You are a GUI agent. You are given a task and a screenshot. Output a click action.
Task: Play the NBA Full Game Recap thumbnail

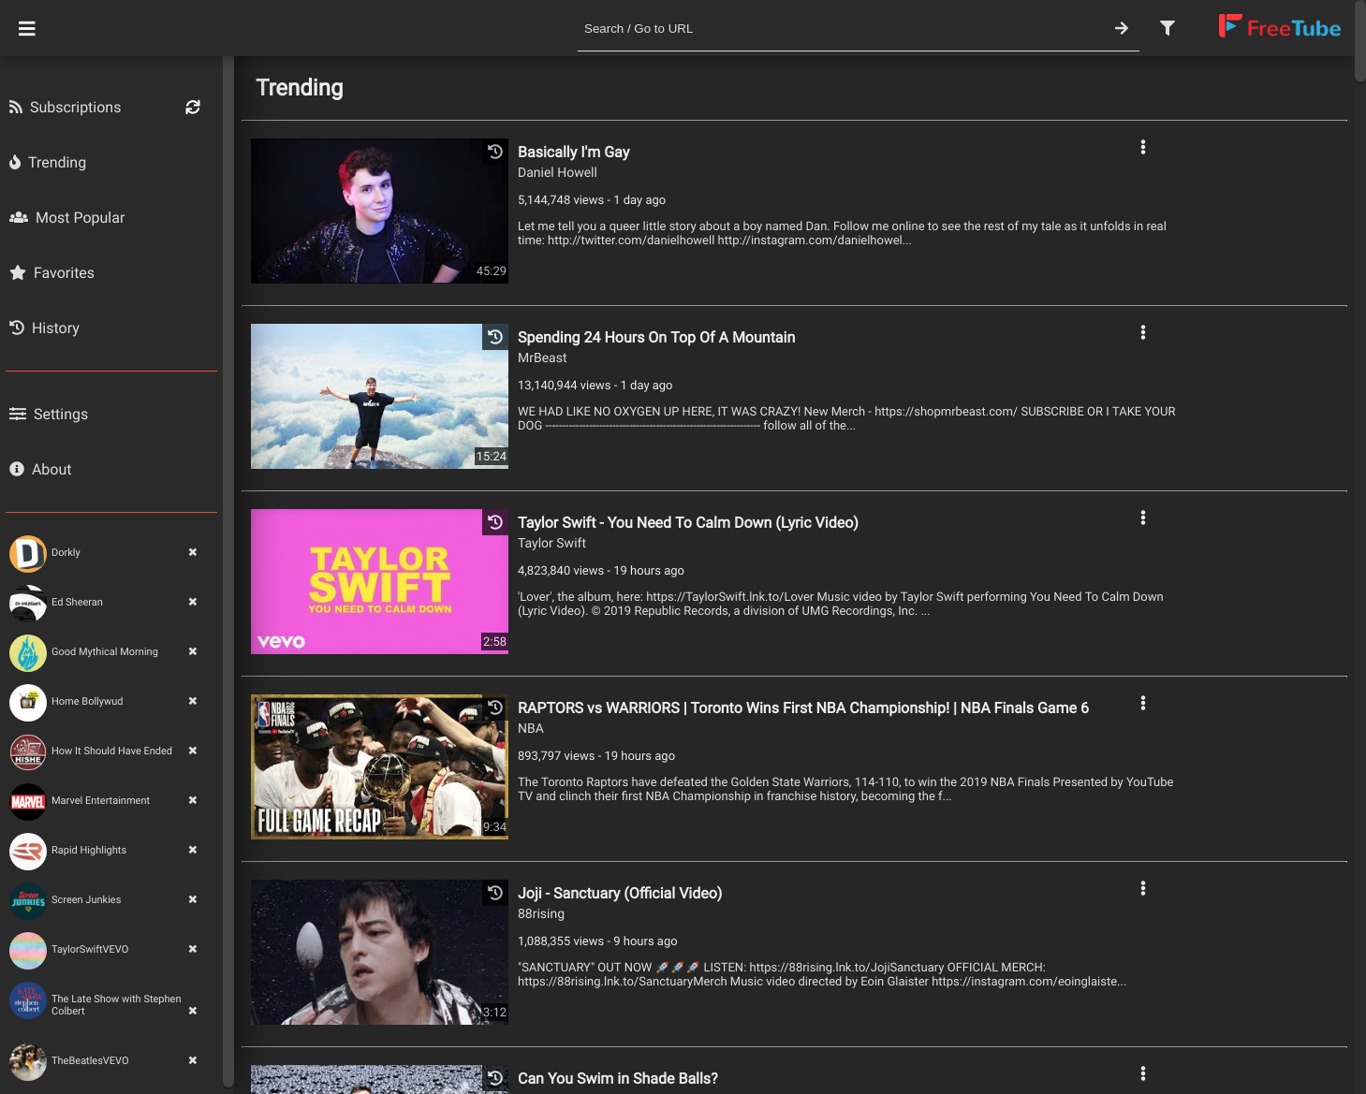379,767
